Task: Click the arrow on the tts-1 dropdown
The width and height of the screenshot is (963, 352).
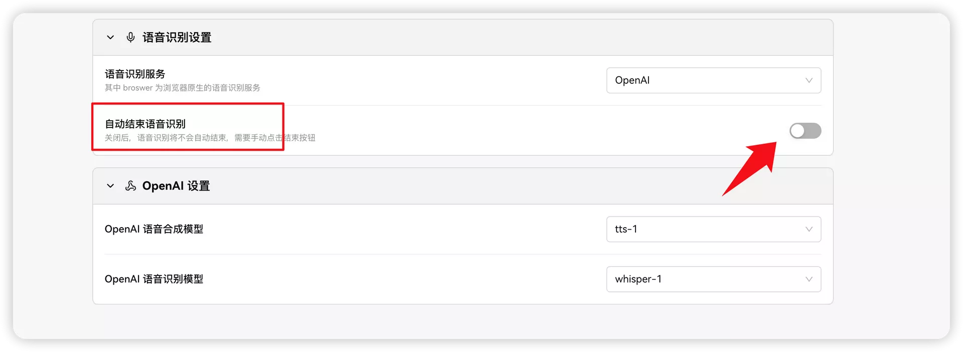Action: tap(809, 229)
